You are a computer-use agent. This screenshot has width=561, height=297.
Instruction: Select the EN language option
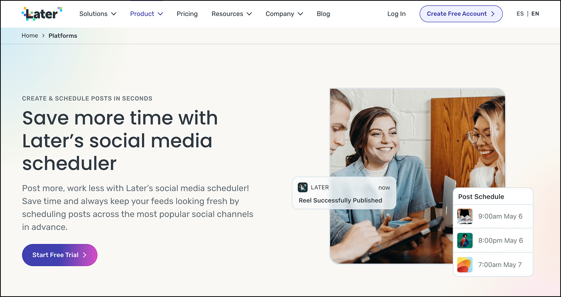[x=535, y=14]
